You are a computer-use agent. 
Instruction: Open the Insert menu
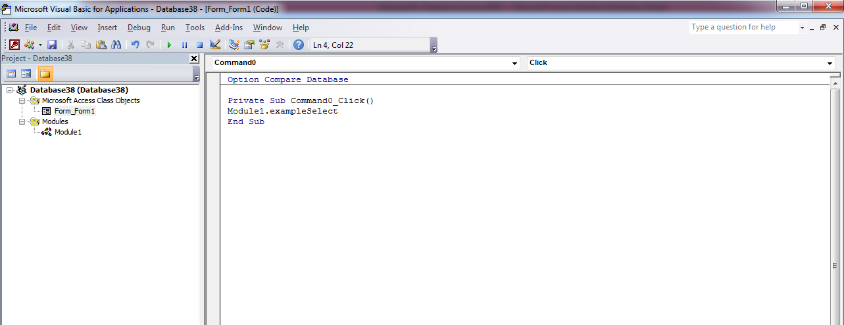[x=107, y=28]
